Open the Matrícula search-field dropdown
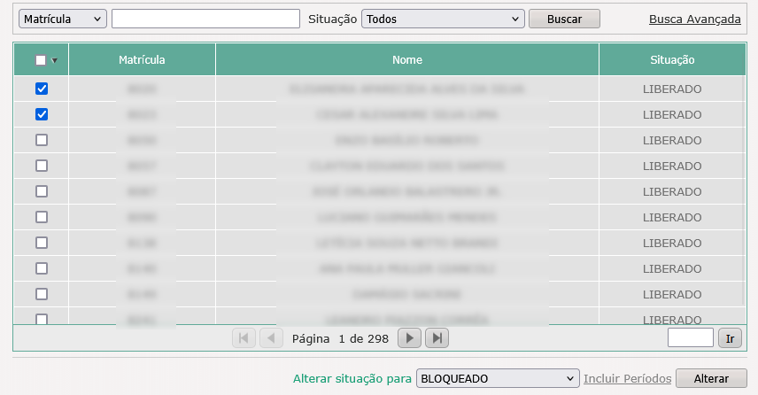This screenshot has width=758, height=395. tap(63, 19)
